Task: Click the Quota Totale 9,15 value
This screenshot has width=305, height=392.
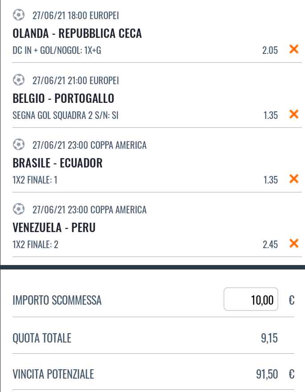Action: [x=269, y=338]
